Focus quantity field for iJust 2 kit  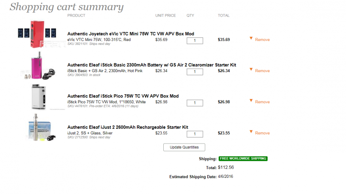(195, 134)
